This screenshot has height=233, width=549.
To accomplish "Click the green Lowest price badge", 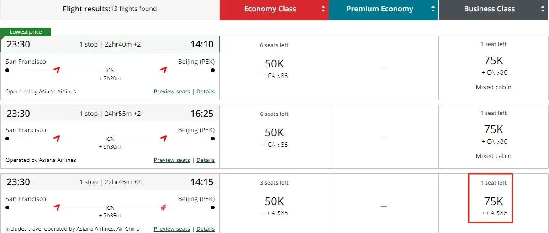I will (26, 32).
